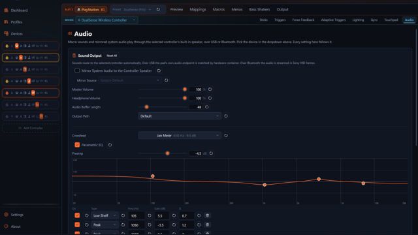
Task: Open the Triggers sub-tab
Action: click(280, 20)
